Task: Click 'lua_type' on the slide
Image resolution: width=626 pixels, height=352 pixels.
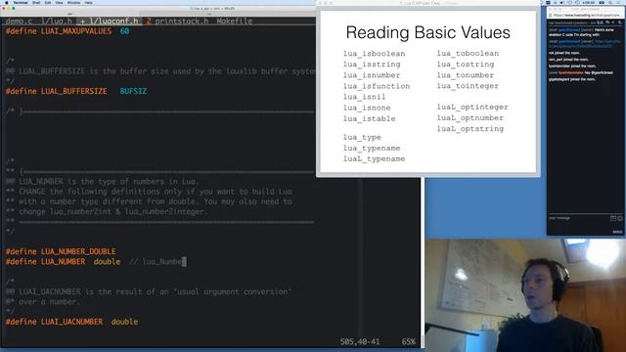Action: coord(362,137)
